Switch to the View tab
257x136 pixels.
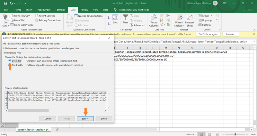point(95,10)
